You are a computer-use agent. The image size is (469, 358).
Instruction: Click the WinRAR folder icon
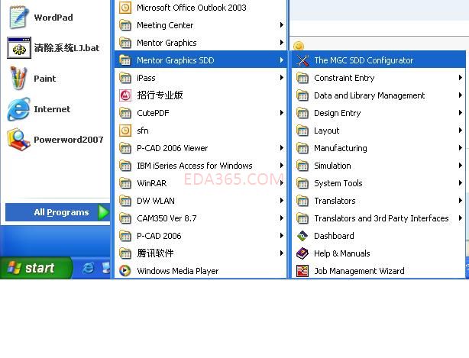pos(125,183)
